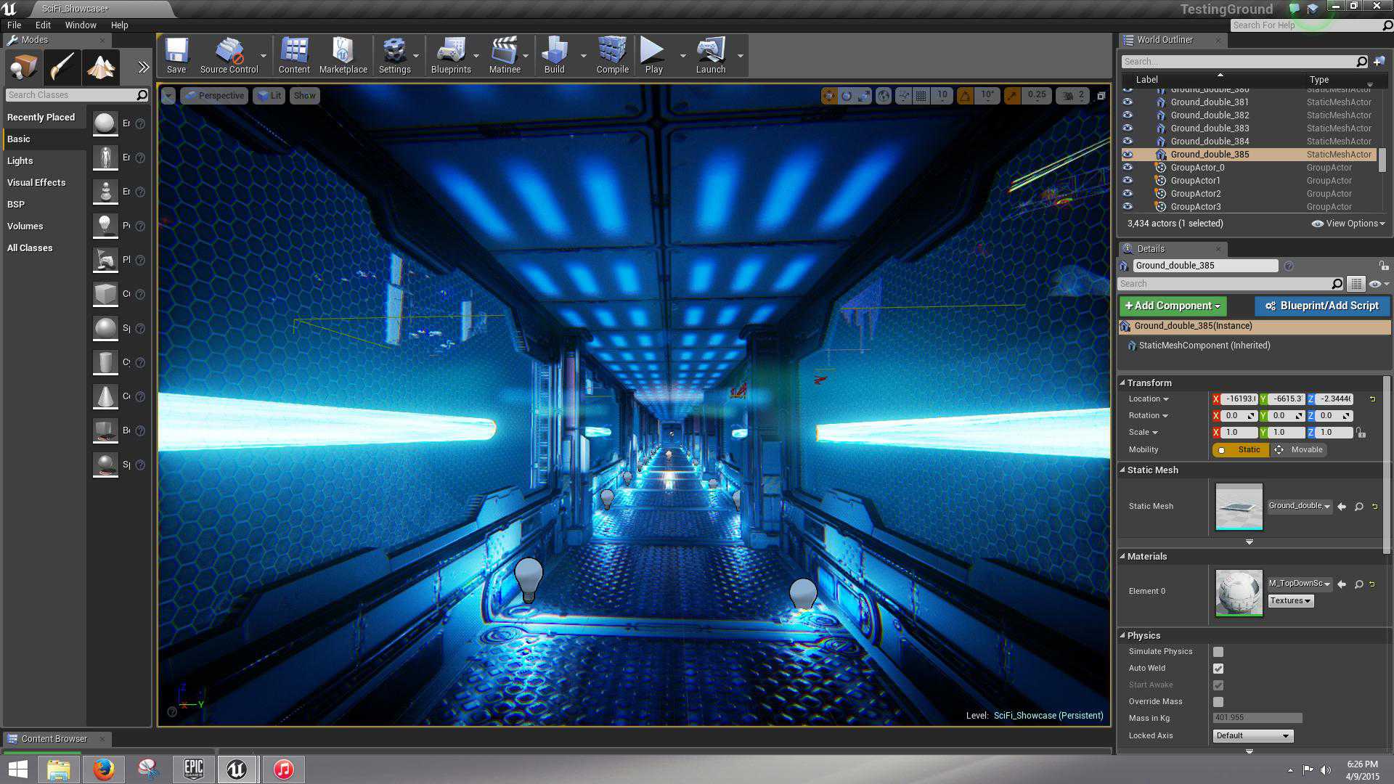The height and width of the screenshot is (784, 1394).
Task: Set Mobility to Static
Action: coord(1241,450)
